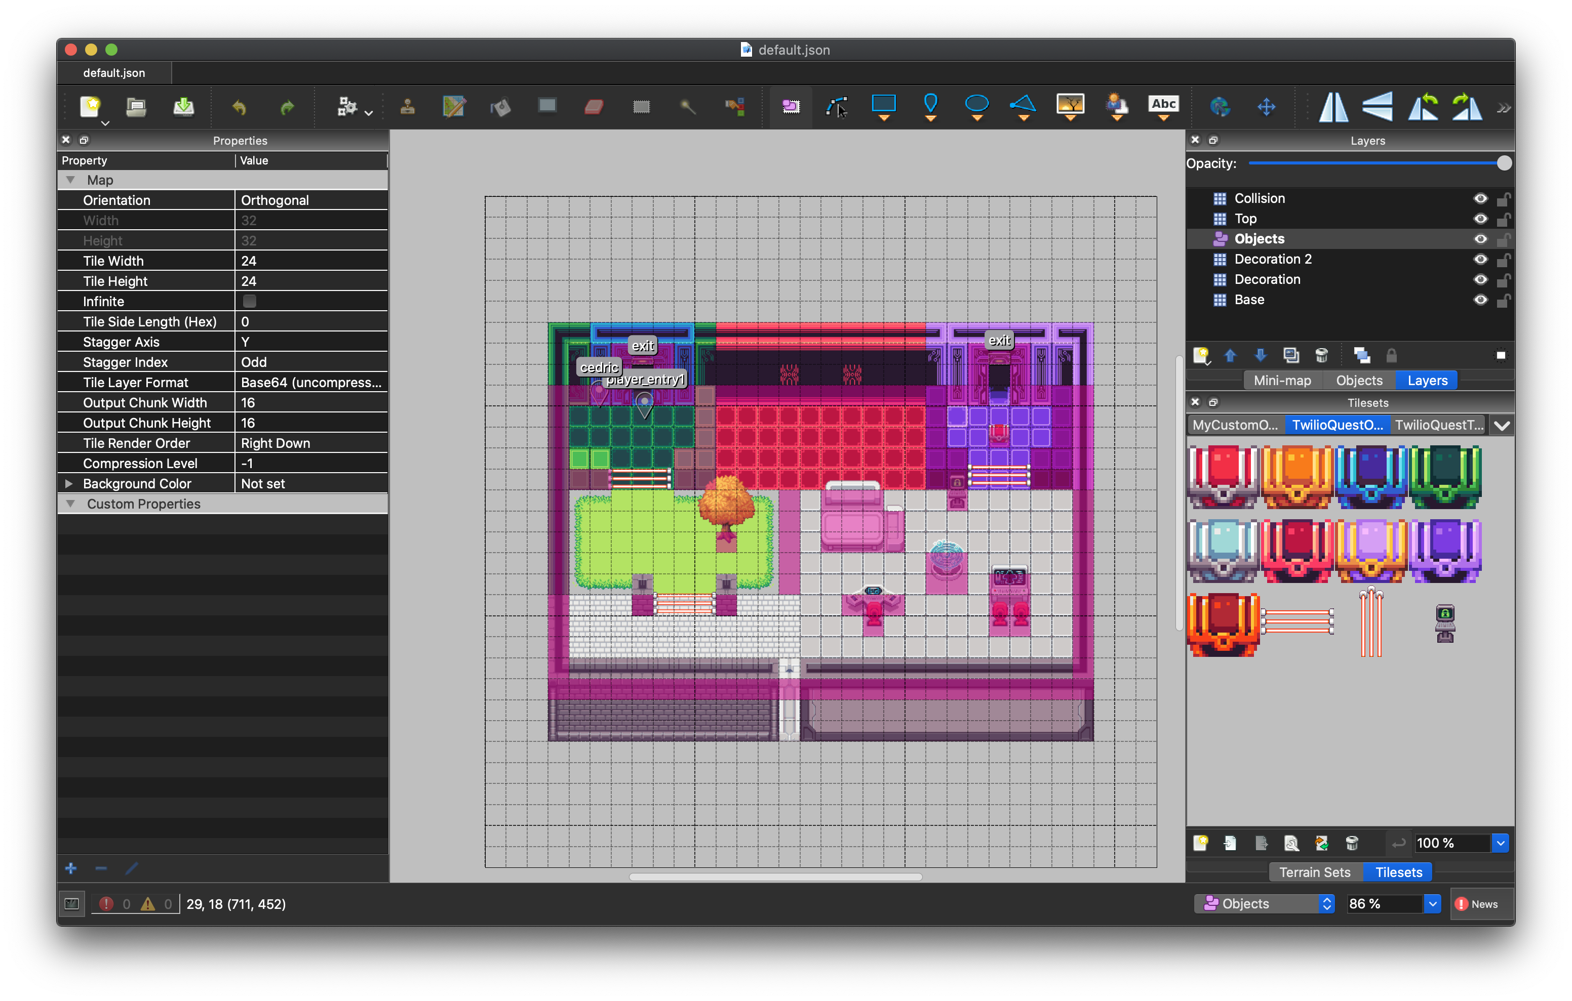
Task: Select the Stamp Brush tool
Action: click(407, 106)
